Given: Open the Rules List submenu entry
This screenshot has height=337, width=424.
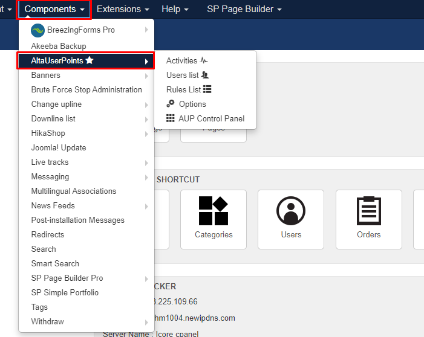Looking at the screenshot, I should click(205, 89).
